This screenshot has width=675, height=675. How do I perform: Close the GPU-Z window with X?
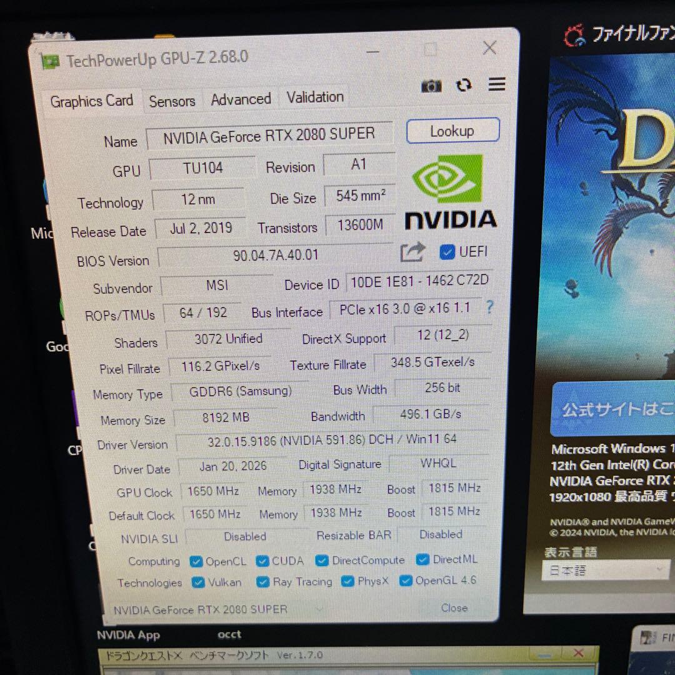click(489, 47)
